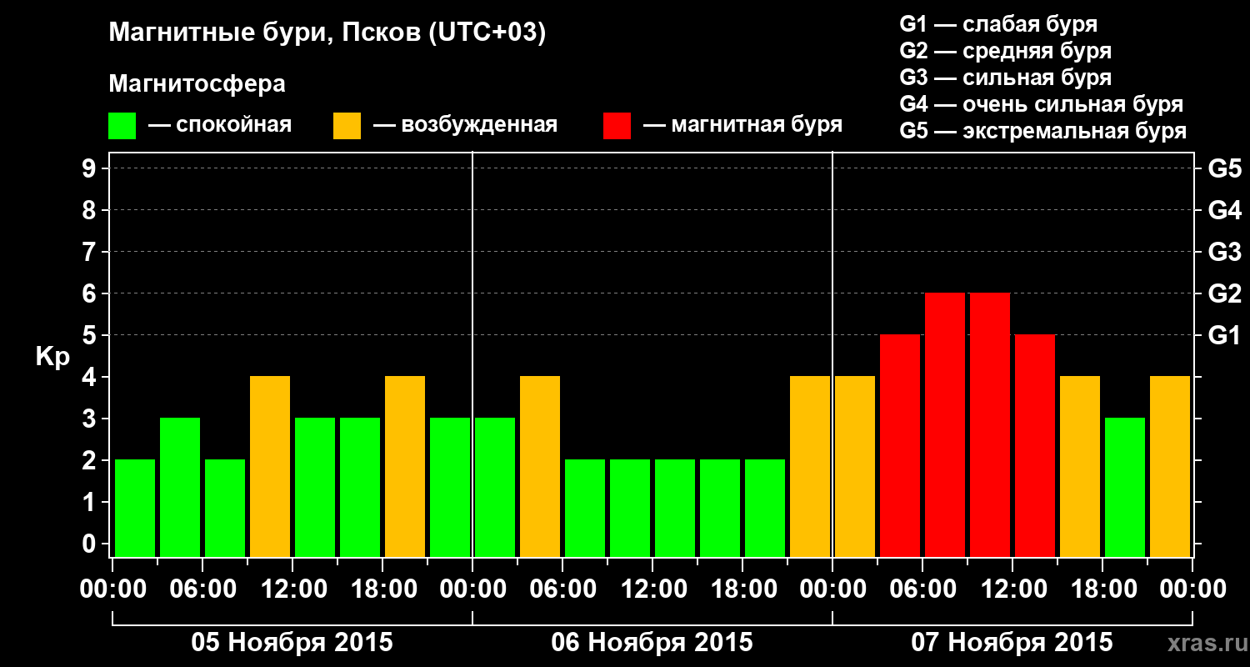The width and height of the screenshot is (1250, 667).
Task: Click the '12:00' tick label above 06 Ноября
Action: (x=652, y=589)
